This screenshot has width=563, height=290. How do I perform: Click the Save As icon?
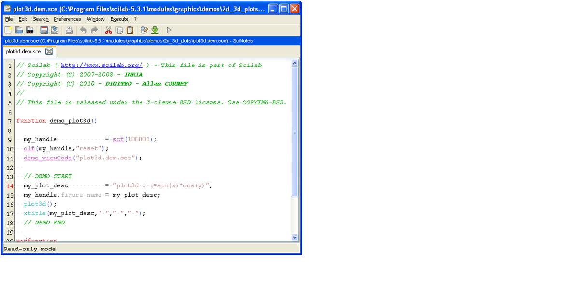tap(55, 30)
